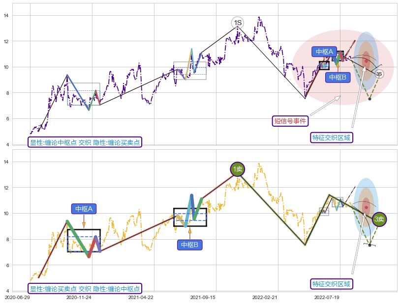Click the 2021-09-15 date on x-axis
Viewport: 400px width, 303px height.
[x=203, y=297]
